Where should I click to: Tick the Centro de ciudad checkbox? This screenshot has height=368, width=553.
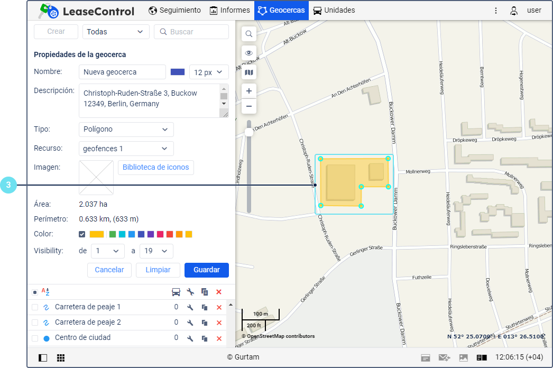coord(35,338)
